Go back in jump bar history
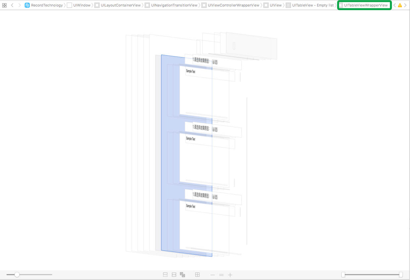The image size is (410, 280). (12, 5)
